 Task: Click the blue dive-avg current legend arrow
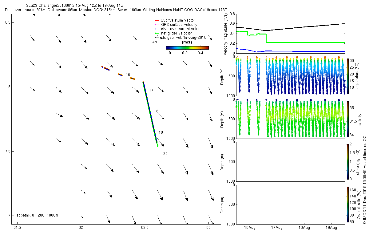coord(156,29)
